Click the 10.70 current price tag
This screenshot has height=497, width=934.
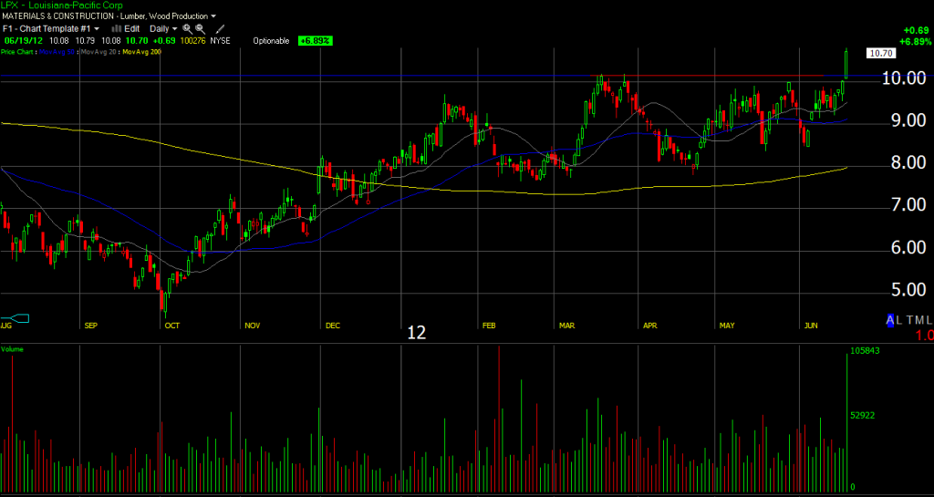[x=880, y=54]
